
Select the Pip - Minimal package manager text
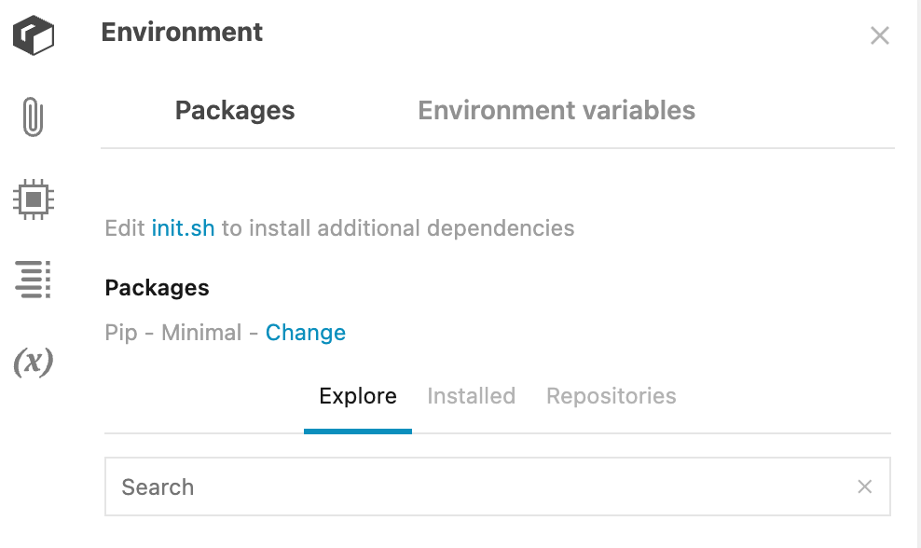[x=172, y=332]
